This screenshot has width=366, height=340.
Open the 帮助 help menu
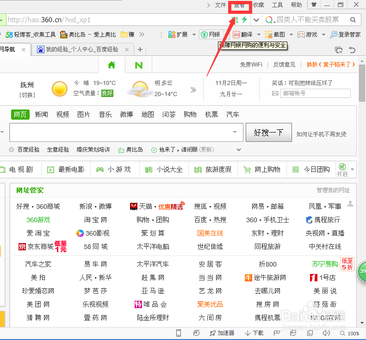297,5
